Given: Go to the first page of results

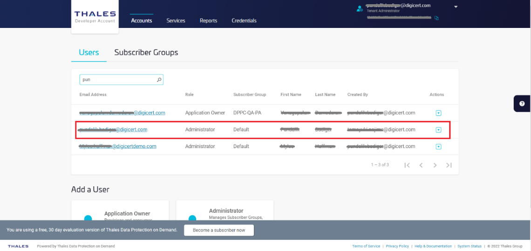Looking at the screenshot, I should pos(407,165).
